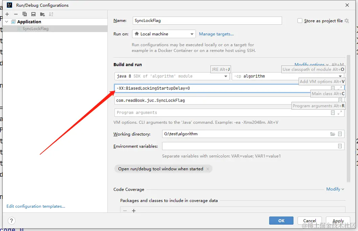Click the Code Coverage section label

[x=129, y=190]
